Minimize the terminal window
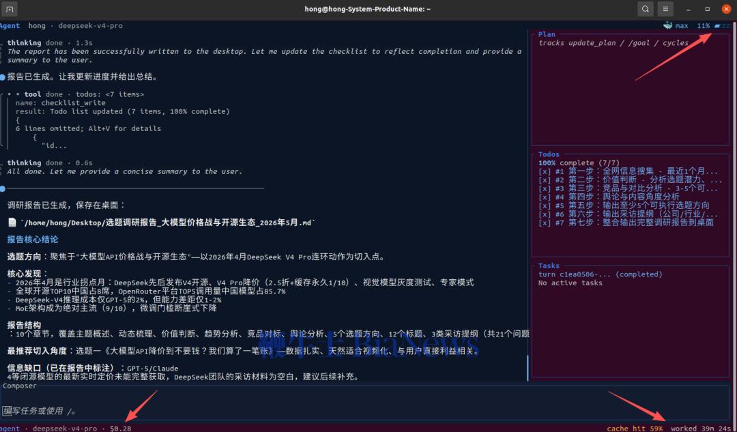This screenshot has height=432, width=737. 689,9
